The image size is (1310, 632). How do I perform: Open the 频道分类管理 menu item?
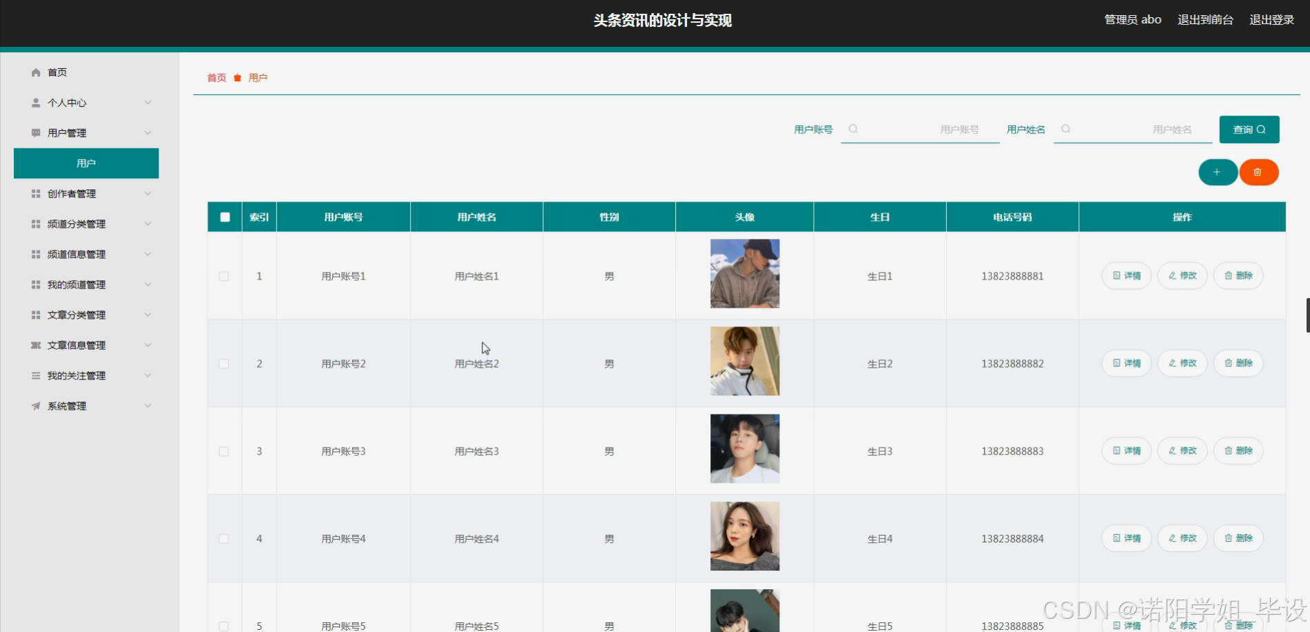coord(86,224)
